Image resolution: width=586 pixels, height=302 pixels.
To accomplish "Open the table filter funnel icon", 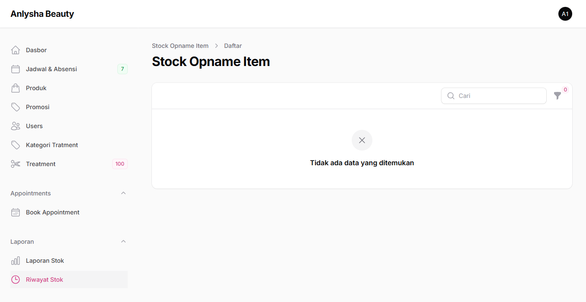I will point(558,96).
